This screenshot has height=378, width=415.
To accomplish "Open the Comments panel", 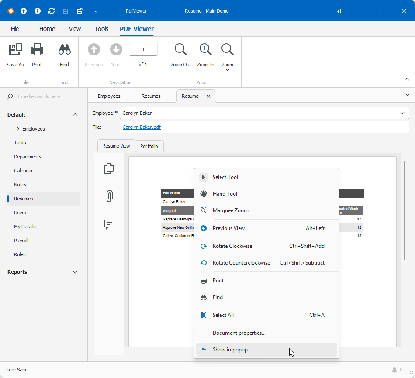I will click(109, 224).
